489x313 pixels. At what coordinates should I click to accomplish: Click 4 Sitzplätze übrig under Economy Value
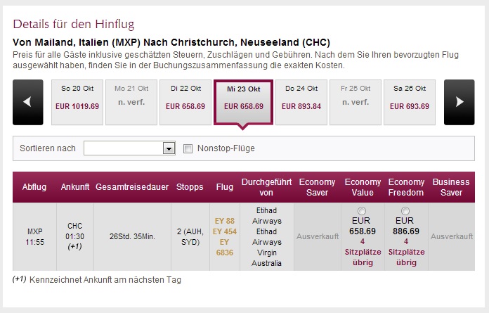point(363,252)
